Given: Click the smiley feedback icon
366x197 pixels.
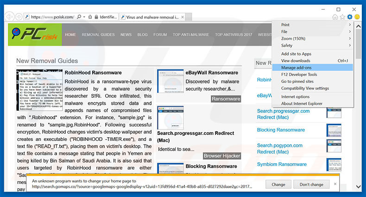Looking at the screenshot, I should (357, 17).
